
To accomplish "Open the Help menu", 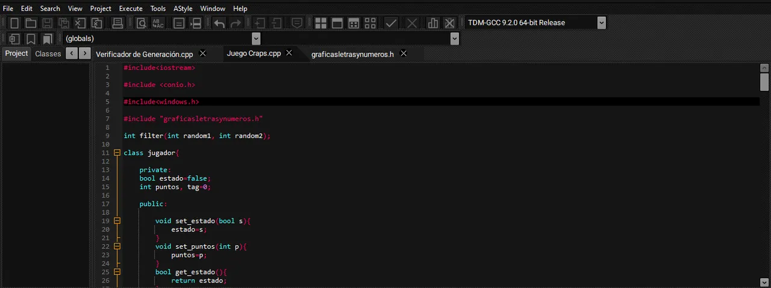I will 240,8.
